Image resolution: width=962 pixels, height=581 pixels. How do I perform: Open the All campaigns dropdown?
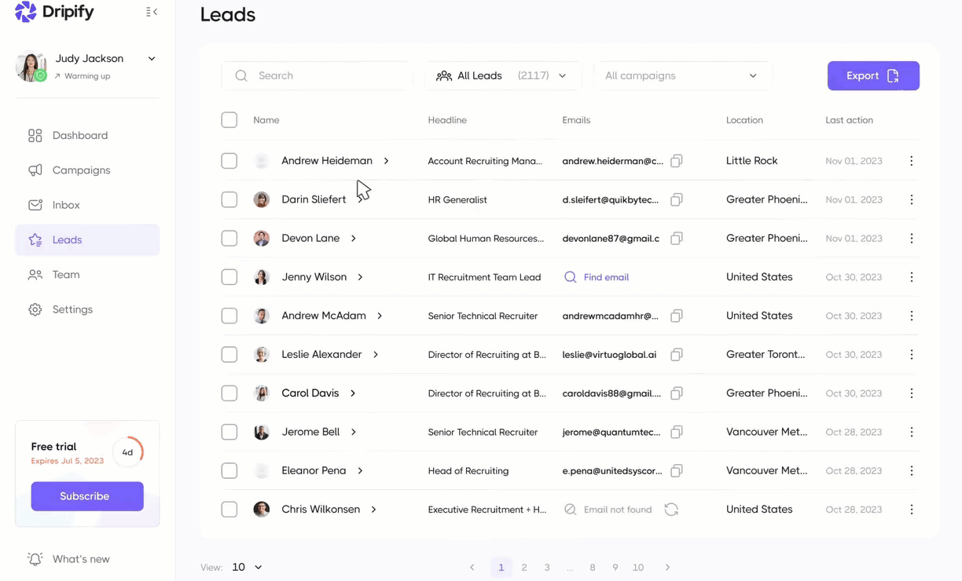[683, 76]
